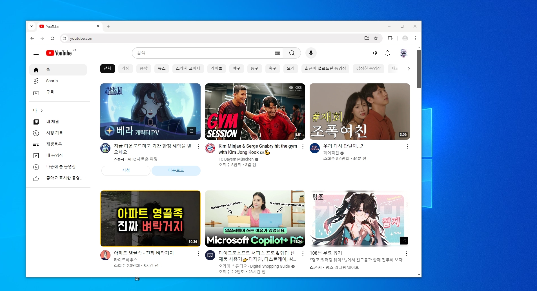The height and width of the screenshot is (291, 537).
Task: Bookmark this page with star icon
Action: 376,38
